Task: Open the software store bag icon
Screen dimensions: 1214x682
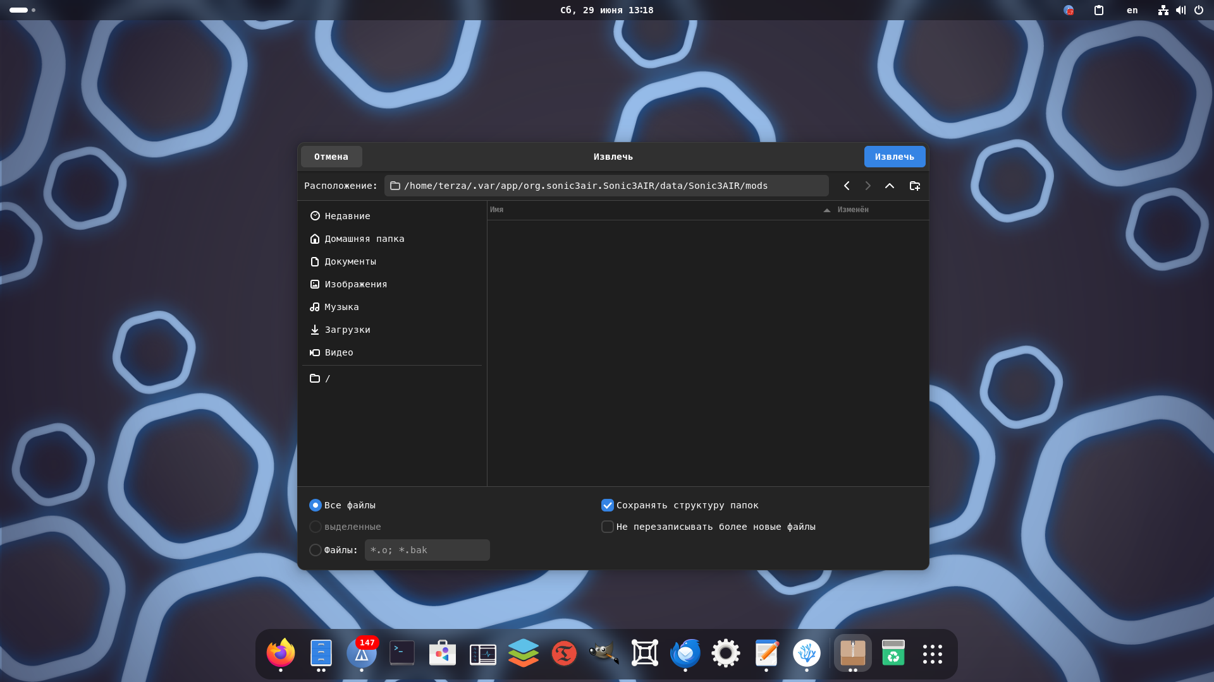Action: tap(443, 653)
